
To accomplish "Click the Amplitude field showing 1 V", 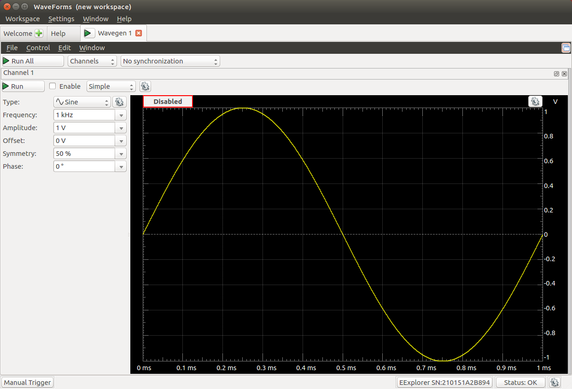I will 85,128.
